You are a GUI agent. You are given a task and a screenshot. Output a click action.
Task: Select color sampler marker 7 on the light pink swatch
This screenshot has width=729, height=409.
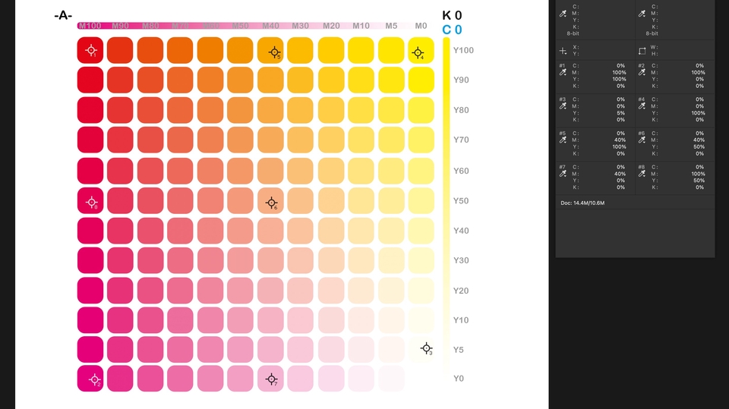[x=271, y=379]
